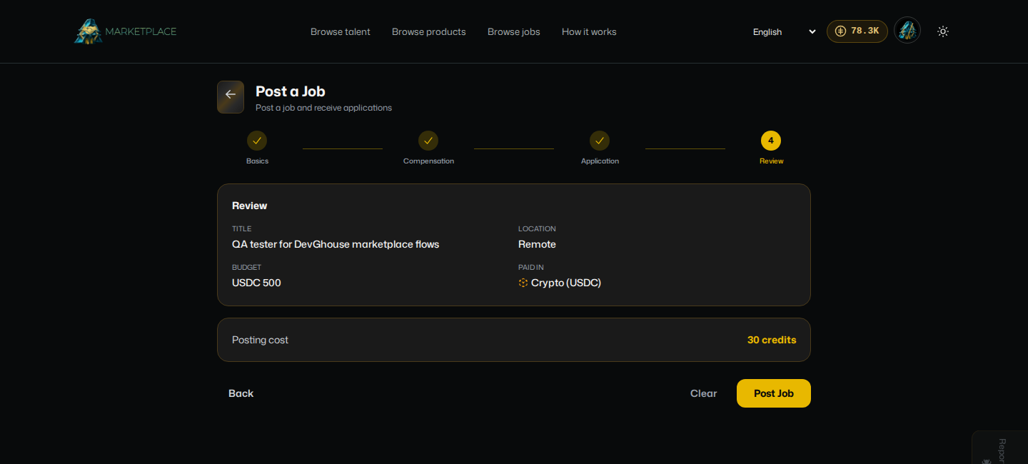Click the yellow Post Job button

pyautogui.click(x=774, y=393)
